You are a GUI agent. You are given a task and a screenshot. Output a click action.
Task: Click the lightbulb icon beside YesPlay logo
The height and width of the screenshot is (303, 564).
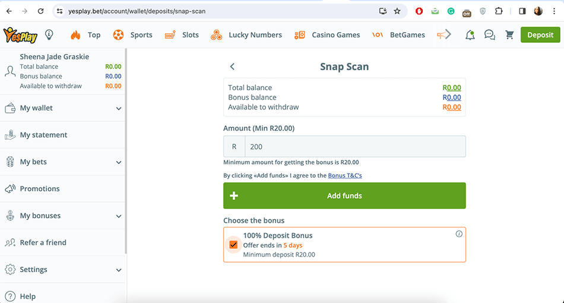pyautogui.click(x=49, y=35)
